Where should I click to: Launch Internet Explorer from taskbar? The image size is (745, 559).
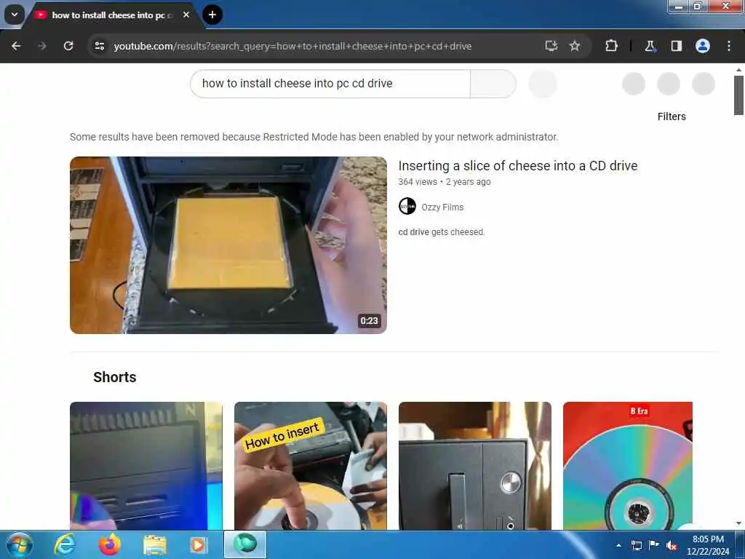point(65,544)
